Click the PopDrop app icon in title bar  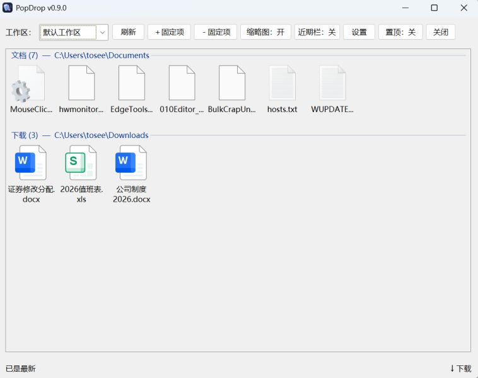[8, 8]
